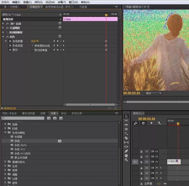This screenshot has width=189, height=186.
Task: Hide the V1 track with eye icon
Action: click(157, 162)
